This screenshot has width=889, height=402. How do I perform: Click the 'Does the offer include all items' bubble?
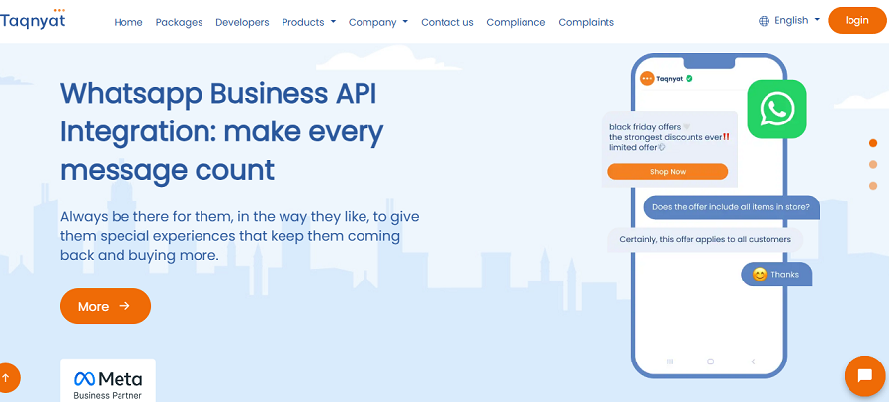[731, 207]
